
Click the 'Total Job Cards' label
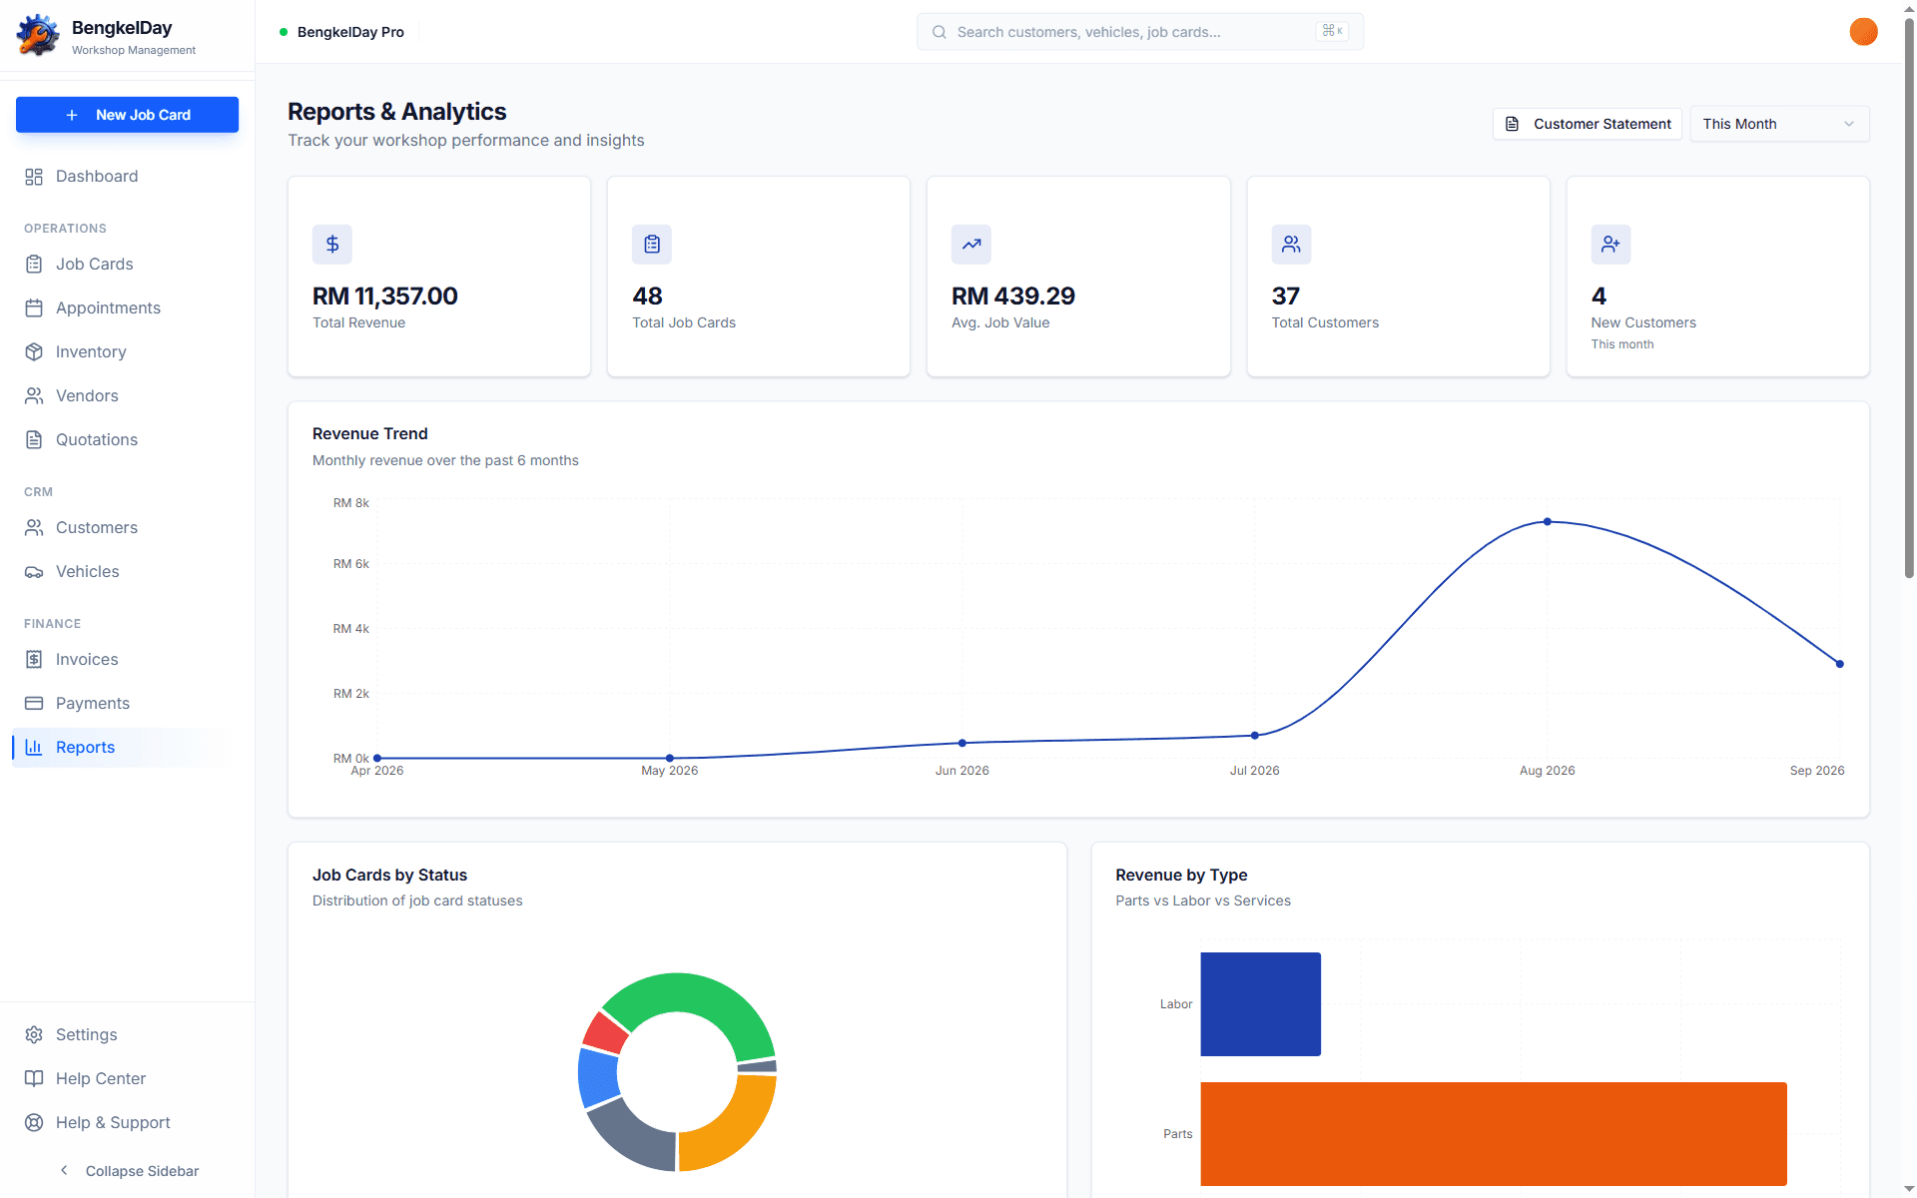point(684,322)
